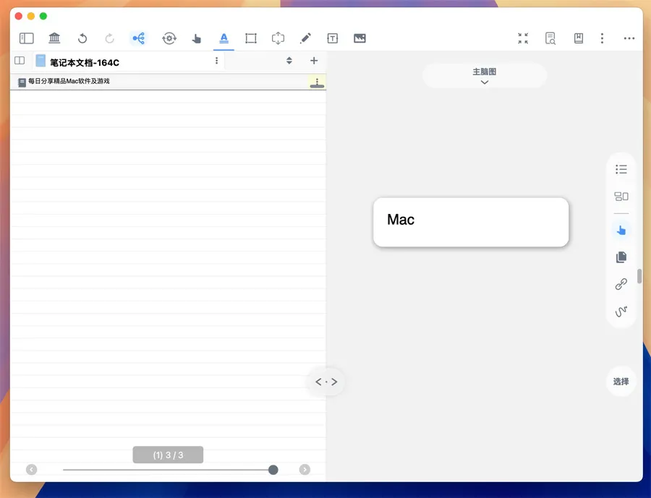Screen dimensions: 651x498
Task: Select the 笔记本文档-164C document tab
Action: click(x=84, y=62)
